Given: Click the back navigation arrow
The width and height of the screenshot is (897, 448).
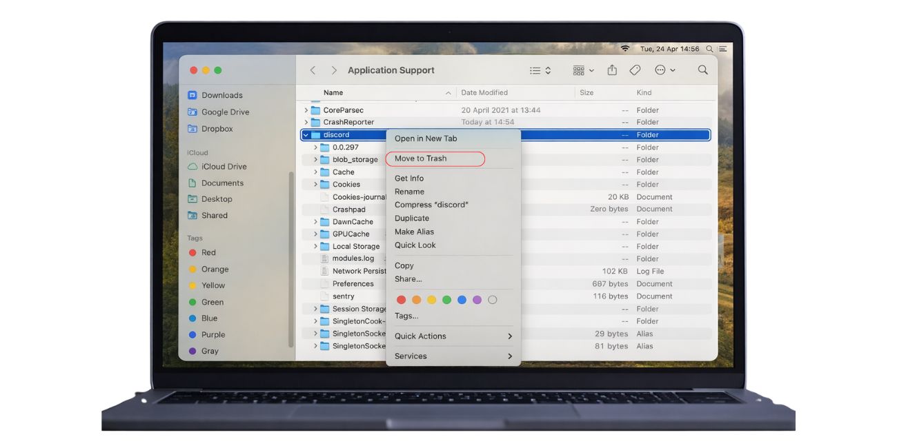Looking at the screenshot, I should click(313, 70).
